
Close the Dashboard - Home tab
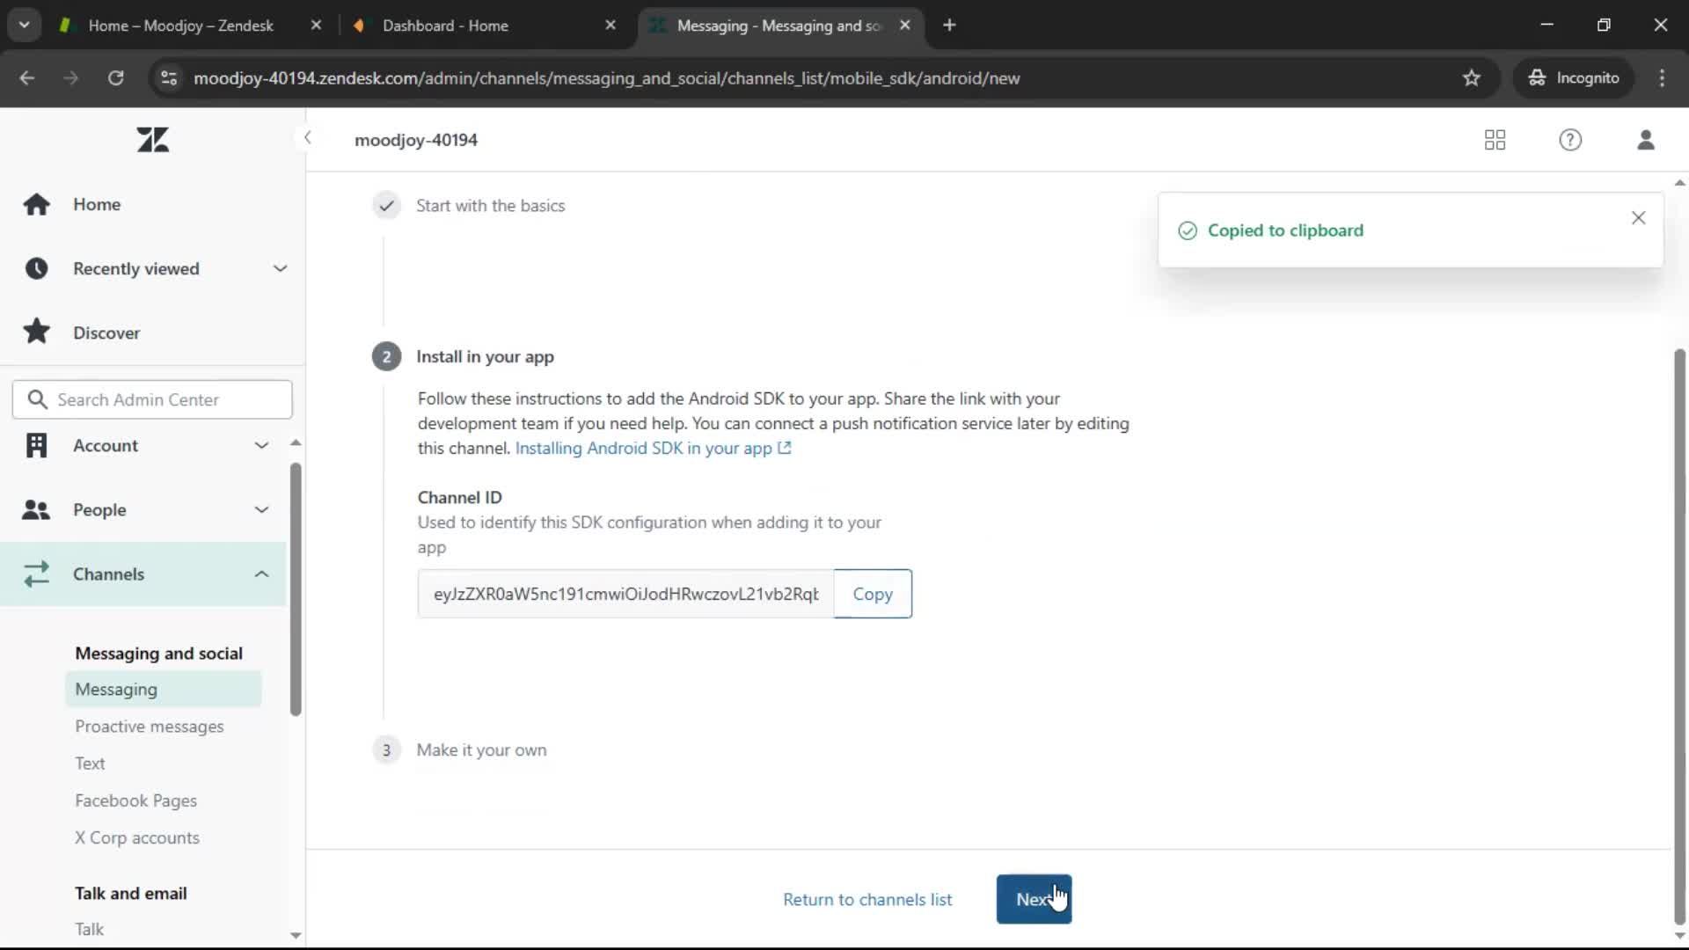[611, 26]
